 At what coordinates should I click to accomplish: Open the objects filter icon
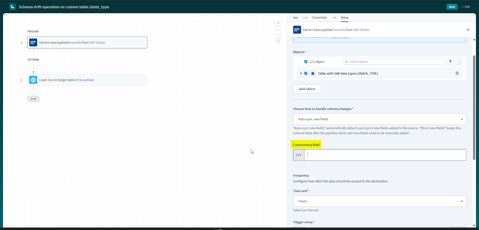[450, 62]
